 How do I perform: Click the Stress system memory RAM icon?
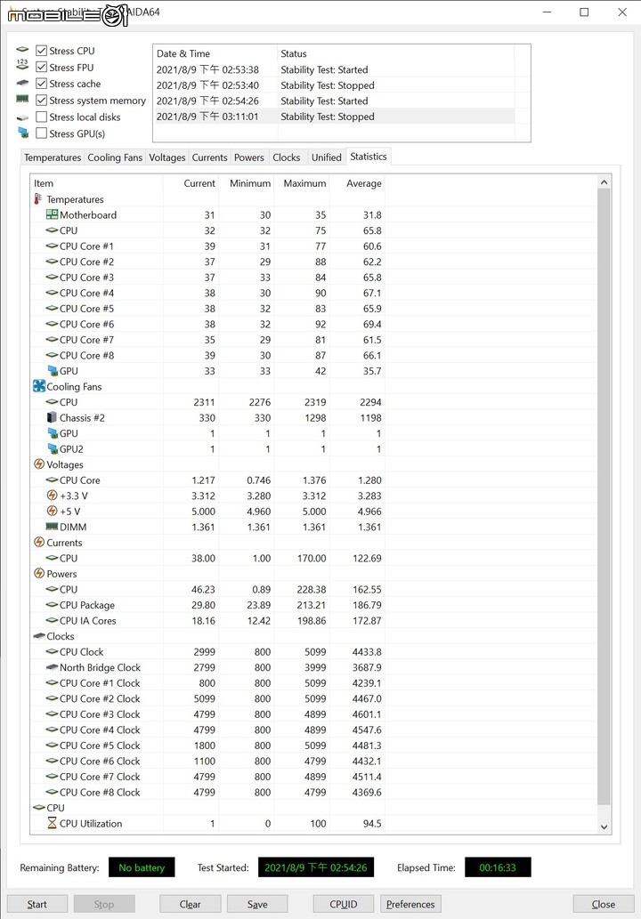[22, 99]
